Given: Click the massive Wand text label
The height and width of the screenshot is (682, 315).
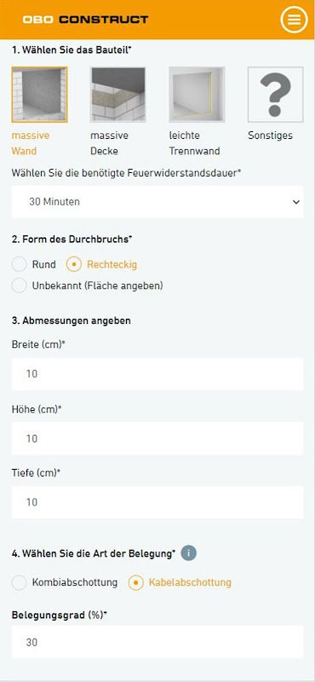Looking at the screenshot, I should point(31,143).
